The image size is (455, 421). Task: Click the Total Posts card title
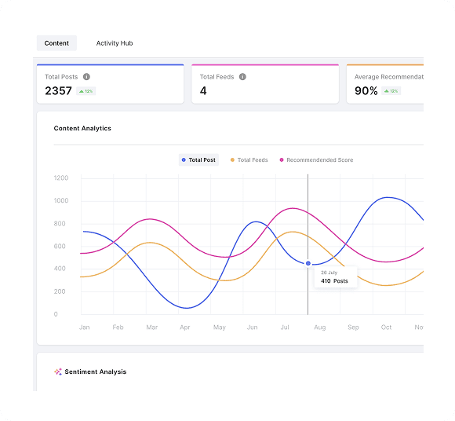click(x=61, y=77)
